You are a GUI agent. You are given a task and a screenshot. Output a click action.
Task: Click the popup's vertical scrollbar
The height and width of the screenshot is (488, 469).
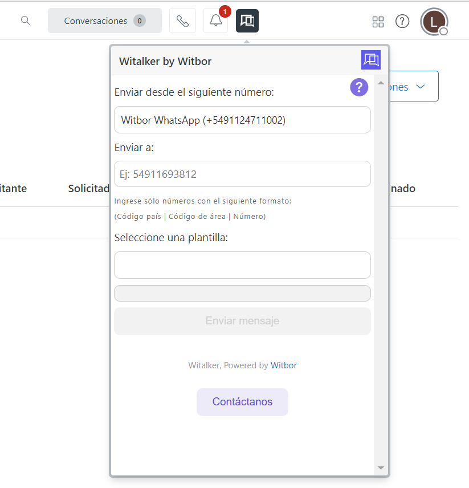(380, 274)
